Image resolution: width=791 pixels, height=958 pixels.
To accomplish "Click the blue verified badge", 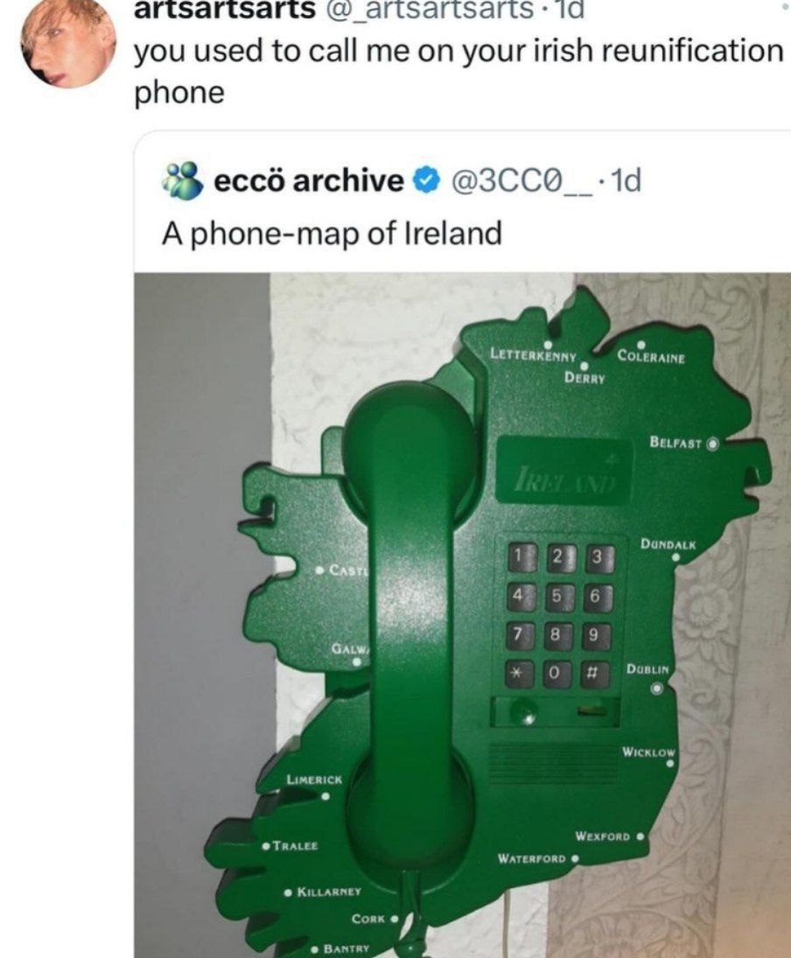I will 427,181.
